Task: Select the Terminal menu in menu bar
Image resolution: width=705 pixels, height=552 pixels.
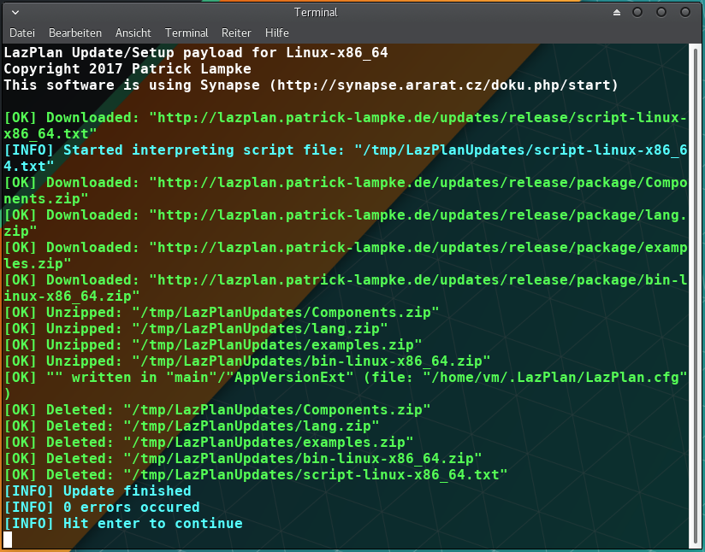Action: tap(187, 32)
